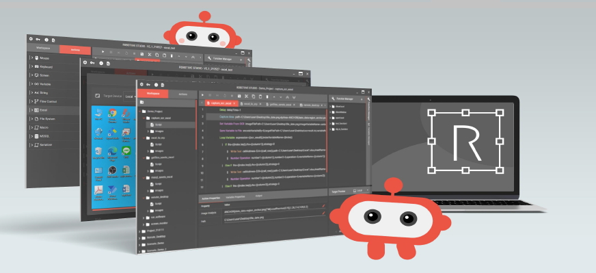Click the save icon in Demo_Project toolbar
Image resolution: width=596 pixels, height=273 pixels.
239,96
